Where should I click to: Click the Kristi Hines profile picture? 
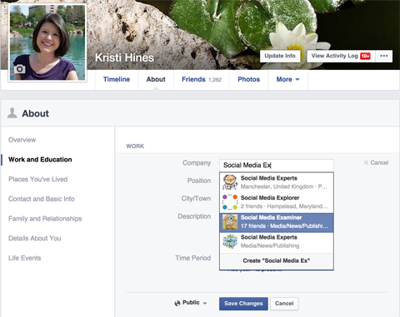47,42
